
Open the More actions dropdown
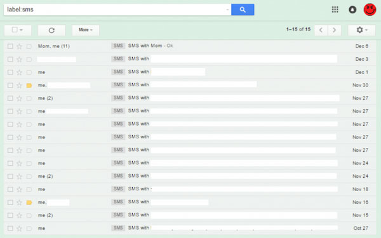[x=86, y=30]
